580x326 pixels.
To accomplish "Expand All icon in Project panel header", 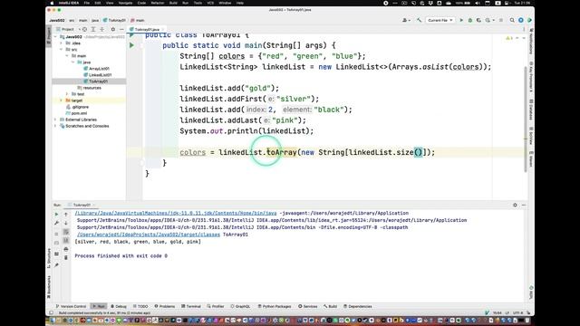I will click(x=93, y=29).
